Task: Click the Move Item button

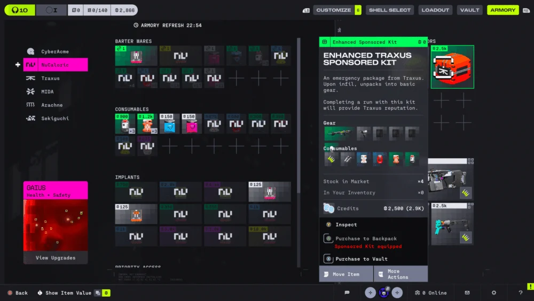Action: (x=345, y=274)
